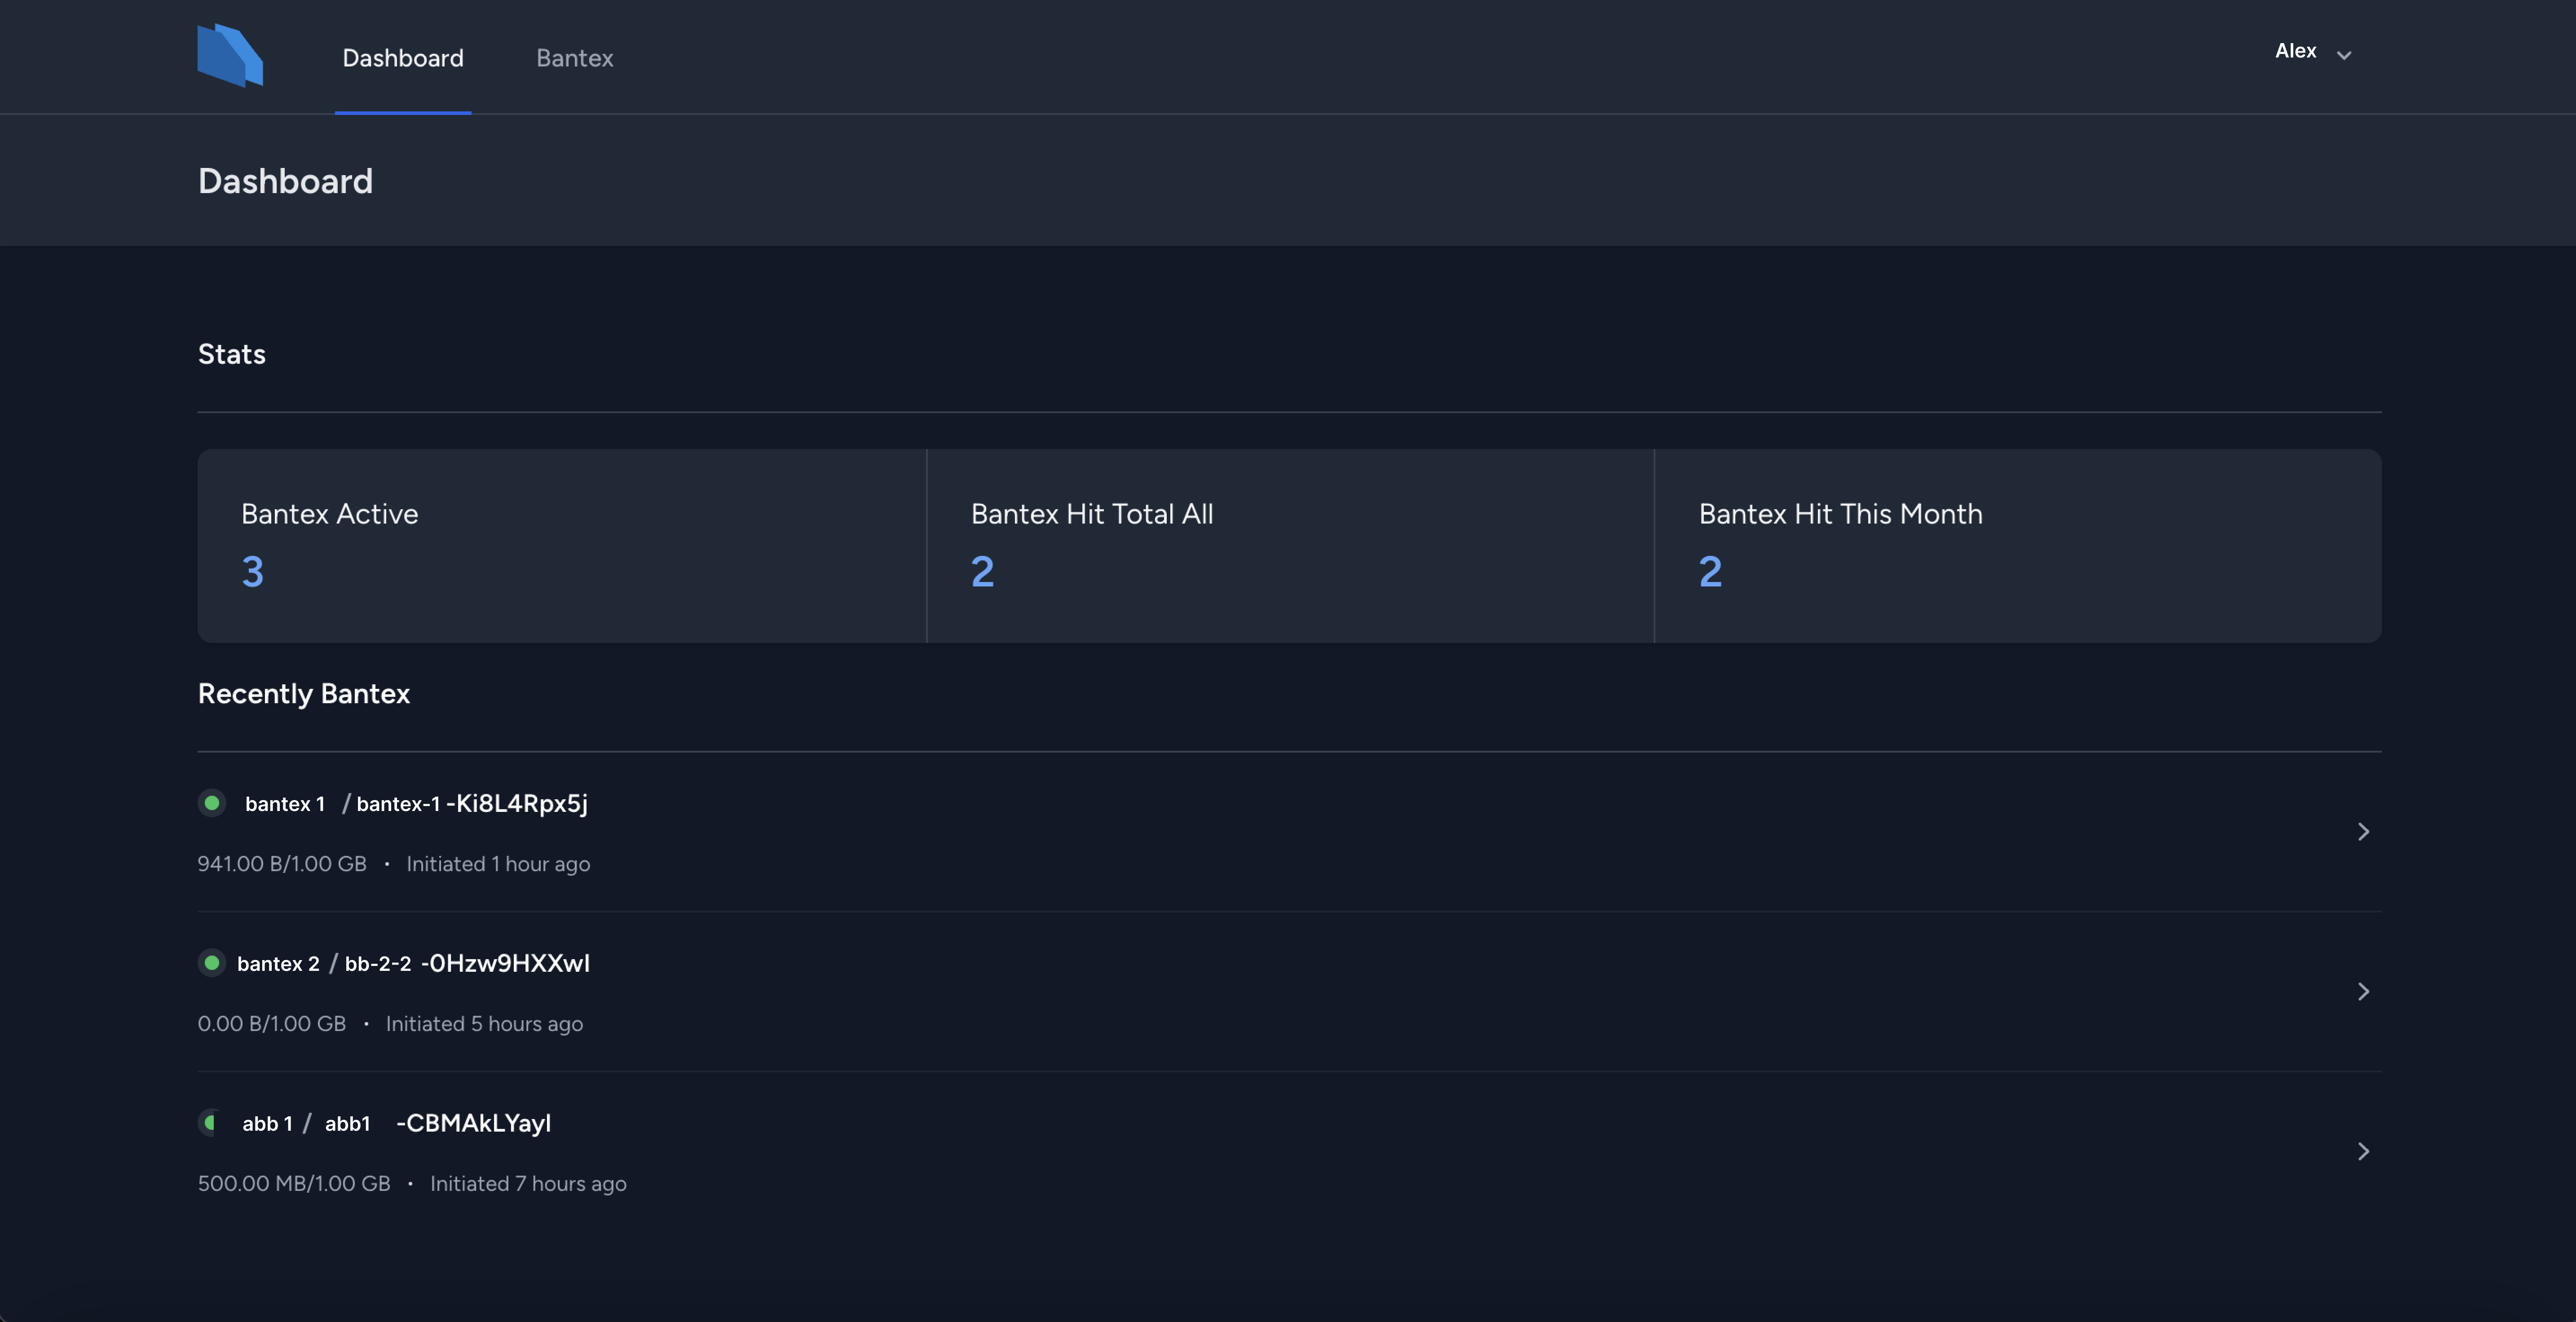Open bantex 2 by clicking its name
The height and width of the screenshot is (1322, 2576).
pos(278,963)
